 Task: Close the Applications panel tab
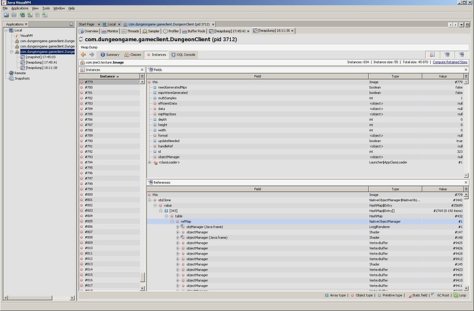click(26, 24)
